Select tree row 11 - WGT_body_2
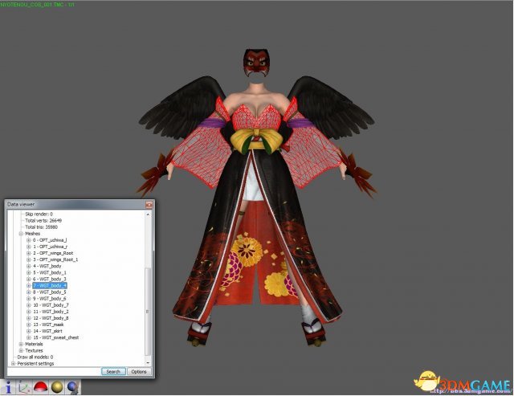This screenshot has height=396, width=514. click(x=51, y=312)
